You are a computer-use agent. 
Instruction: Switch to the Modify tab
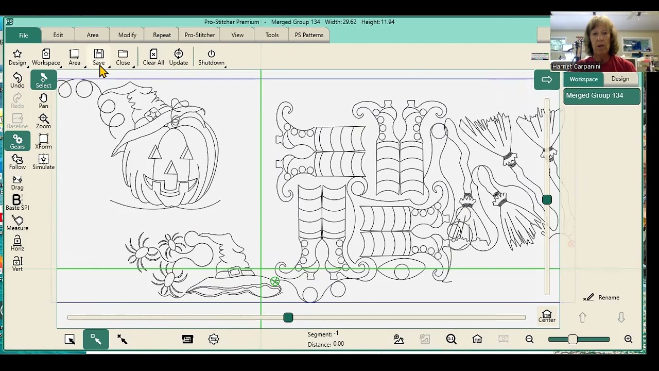tap(127, 35)
